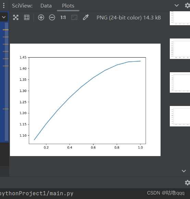Screen dimensions: 190x199
Task: Select the third plot thumbnail
Action: [x=180, y=82]
